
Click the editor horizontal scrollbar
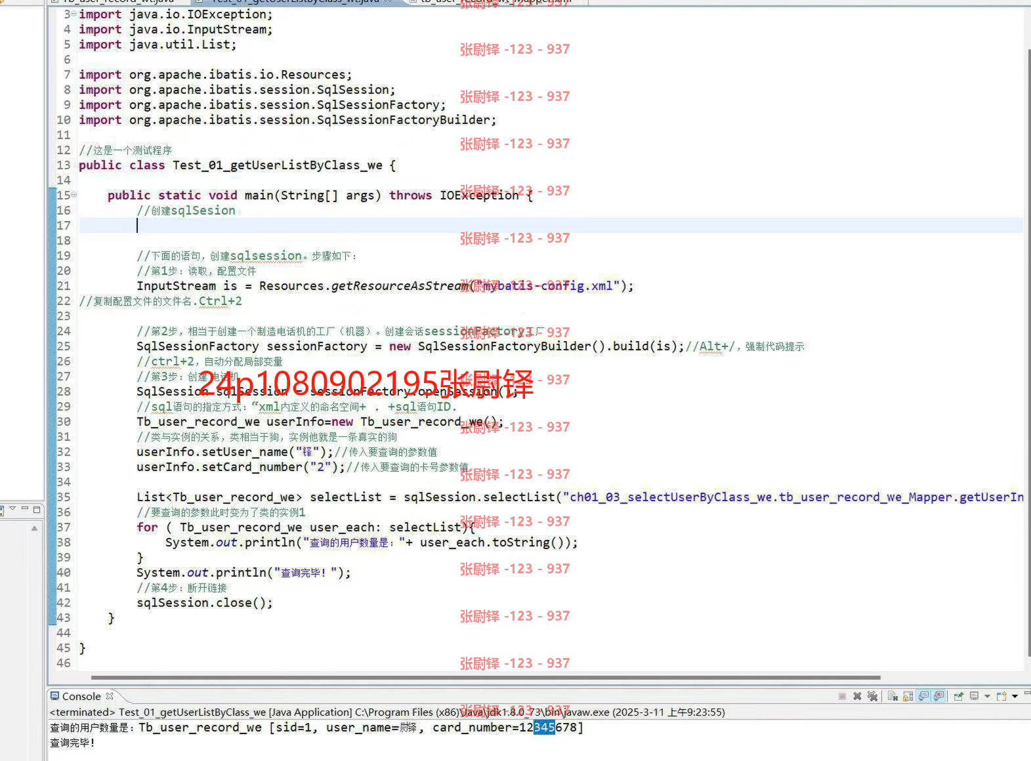[486, 678]
